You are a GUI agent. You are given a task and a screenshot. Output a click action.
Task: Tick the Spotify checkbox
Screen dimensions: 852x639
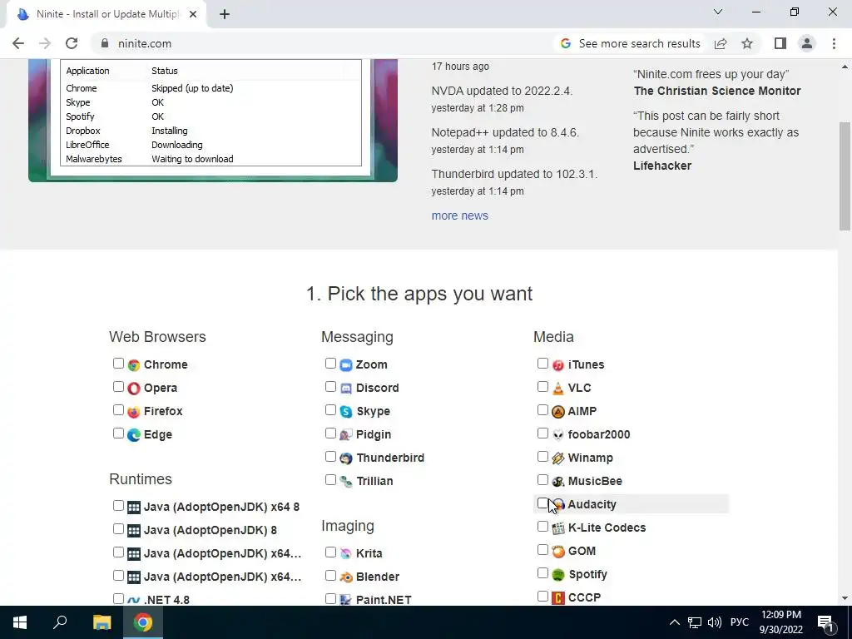(x=542, y=573)
